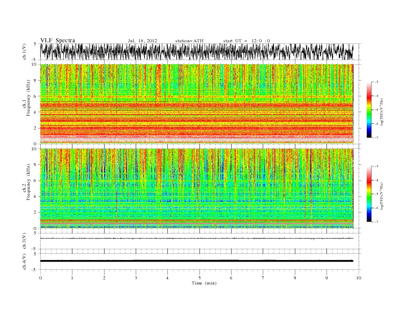Screen dimensions: 404x312
Task: Click the time axis tick label '5'
Action: tap(199, 278)
